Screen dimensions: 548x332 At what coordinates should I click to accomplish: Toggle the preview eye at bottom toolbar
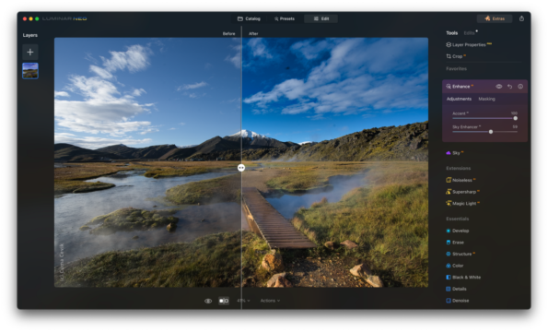point(208,301)
